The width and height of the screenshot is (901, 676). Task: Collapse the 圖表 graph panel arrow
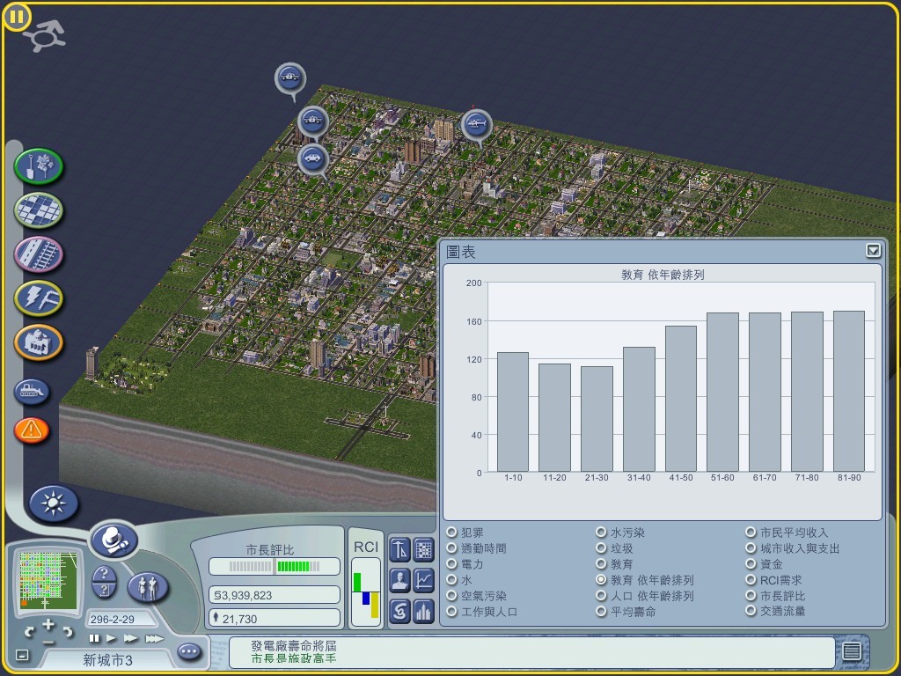[x=873, y=251]
